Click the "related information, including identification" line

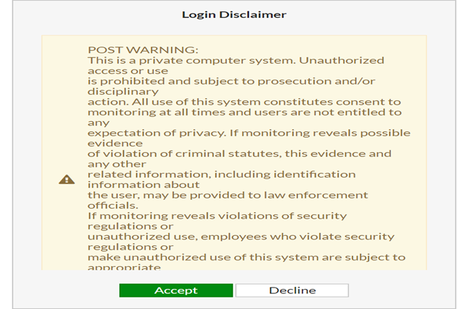click(221, 174)
